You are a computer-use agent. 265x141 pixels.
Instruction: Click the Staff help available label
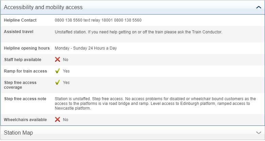click(22, 60)
